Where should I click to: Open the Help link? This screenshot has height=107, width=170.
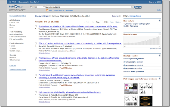point(159,10)
